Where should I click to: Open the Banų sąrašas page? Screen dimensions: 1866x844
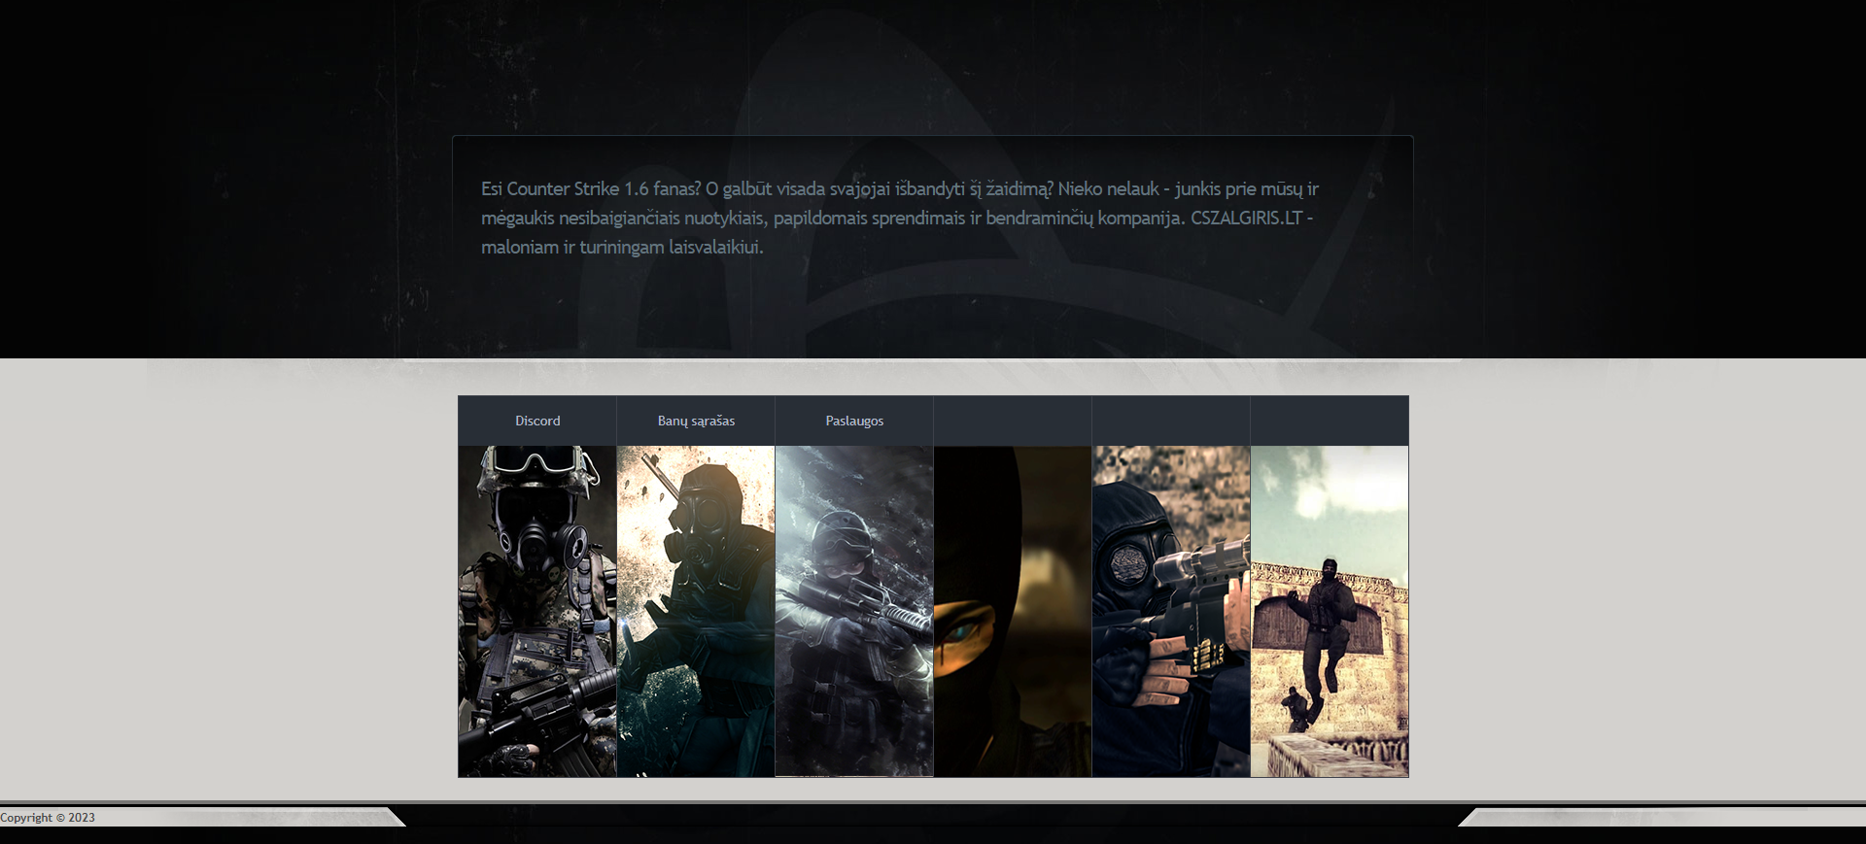point(696,421)
